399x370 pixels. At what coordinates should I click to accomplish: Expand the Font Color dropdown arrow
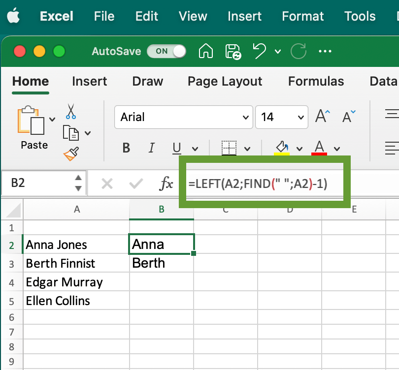coord(337,149)
